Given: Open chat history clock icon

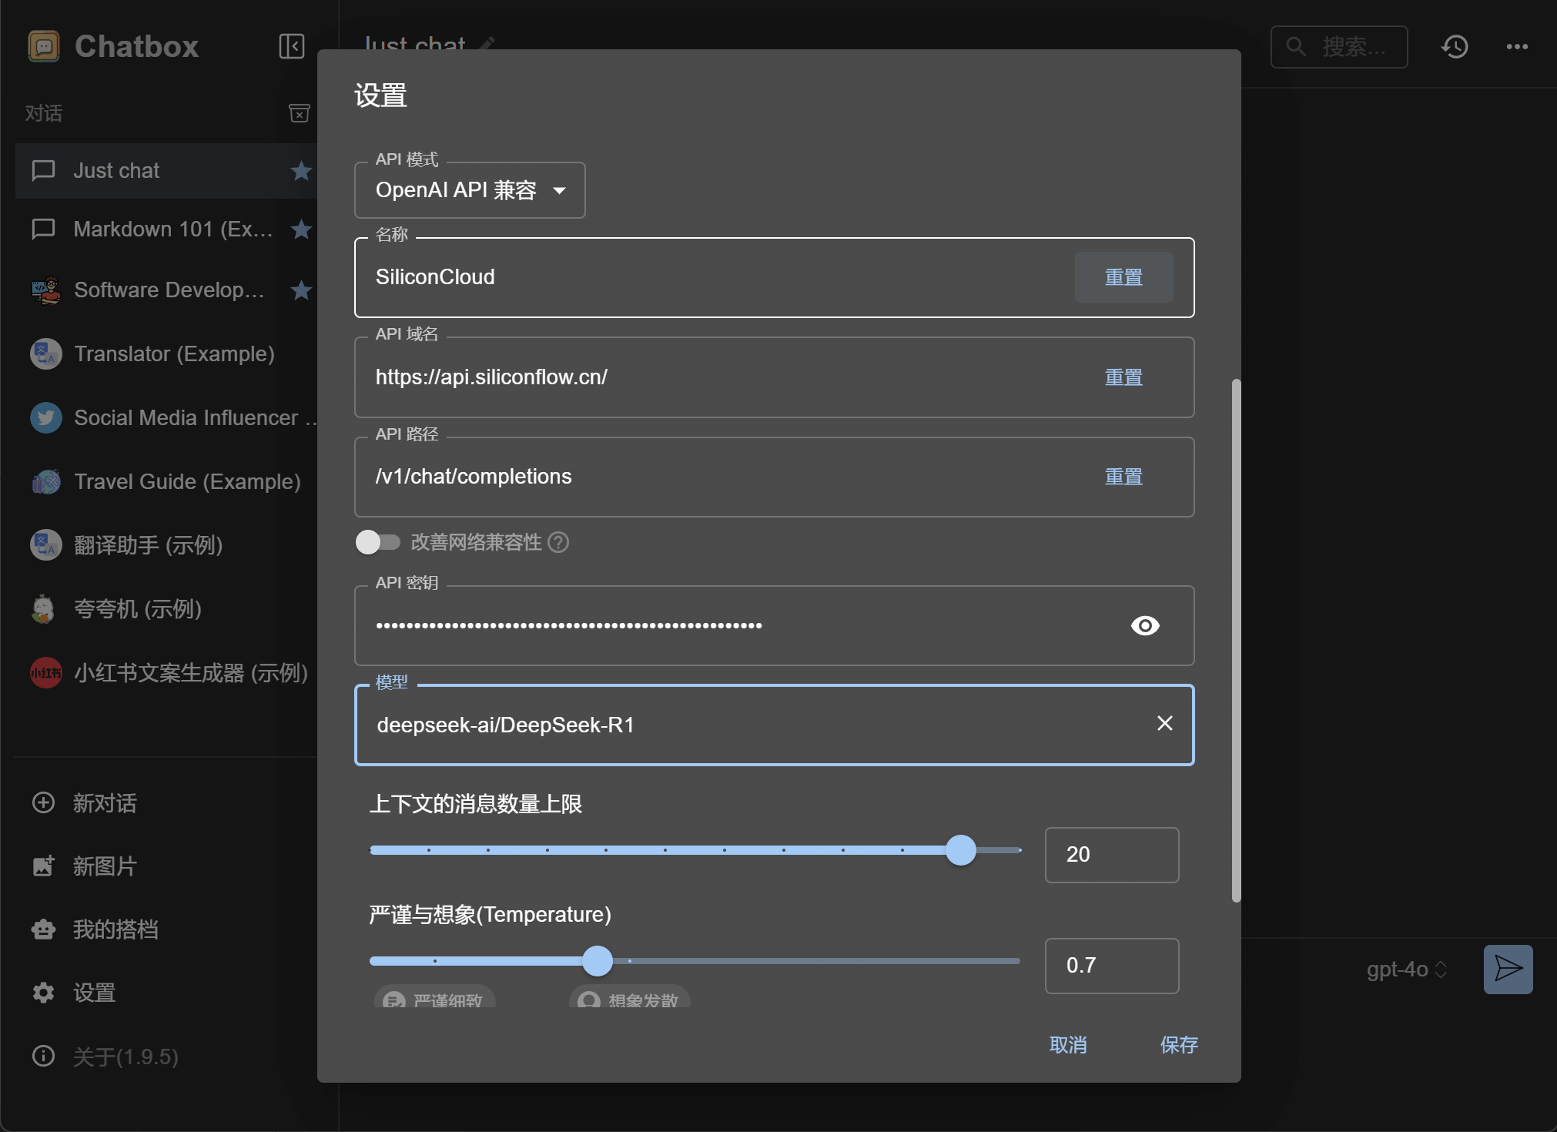Looking at the screenshot, I should tap(1455, 46).
